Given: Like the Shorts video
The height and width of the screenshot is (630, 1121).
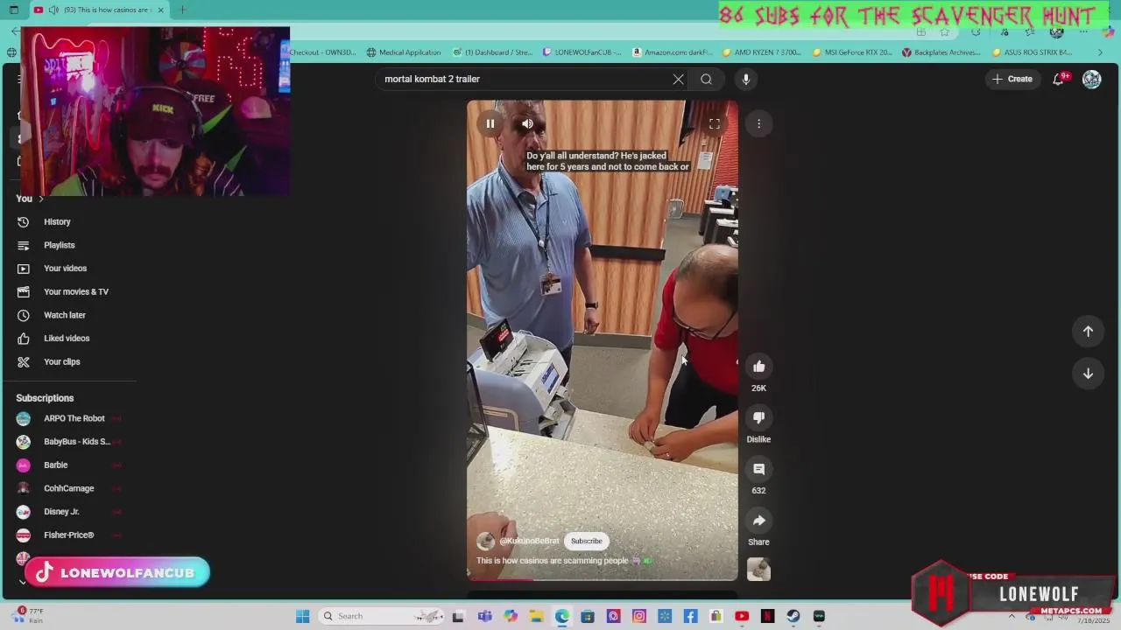Looking at the screenshot, I should tap(759, 367).
